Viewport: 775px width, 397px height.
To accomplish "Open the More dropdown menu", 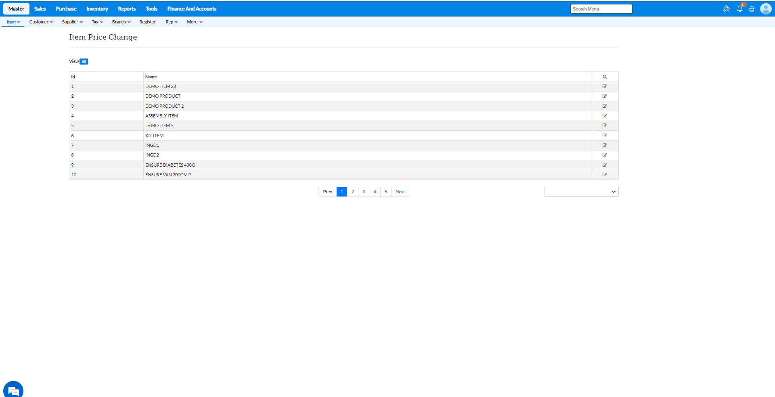I will tap(195, 22).
